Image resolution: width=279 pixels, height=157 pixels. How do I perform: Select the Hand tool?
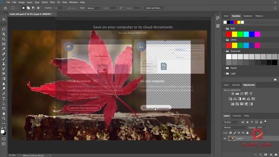[3, 113]
